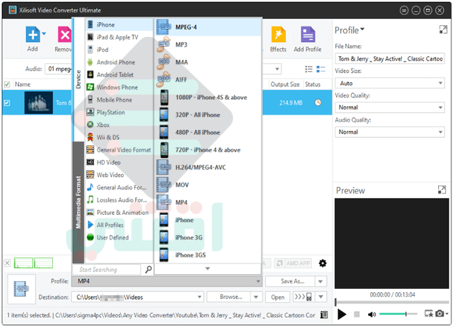Mute the preview volume speaker
Viewport: 453px width, 327px height.
371,314
